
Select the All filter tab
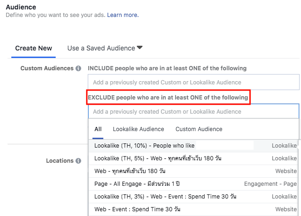[x=98, y=129]
